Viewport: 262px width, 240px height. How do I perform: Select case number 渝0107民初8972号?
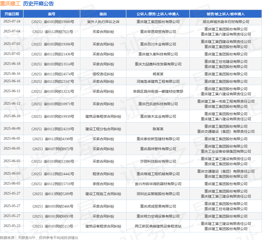point(53,149)
